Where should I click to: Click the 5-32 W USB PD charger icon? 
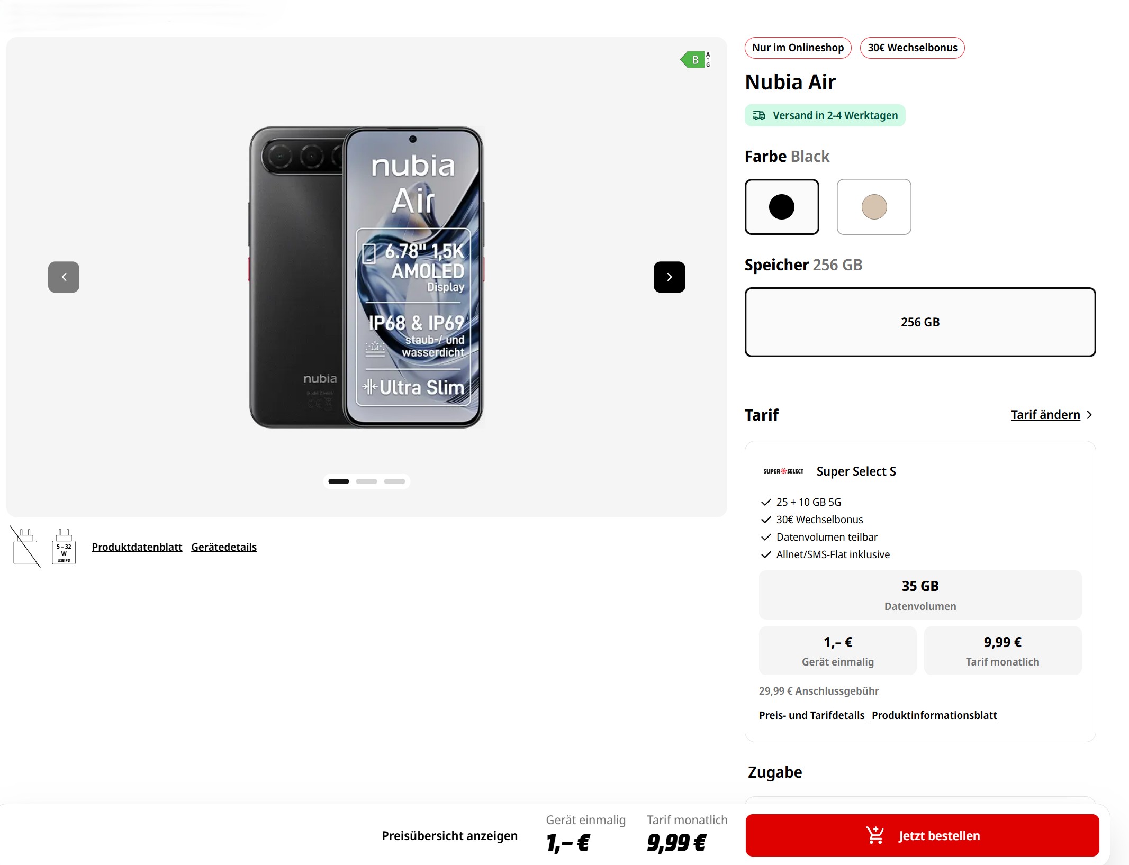pos(64,547)
